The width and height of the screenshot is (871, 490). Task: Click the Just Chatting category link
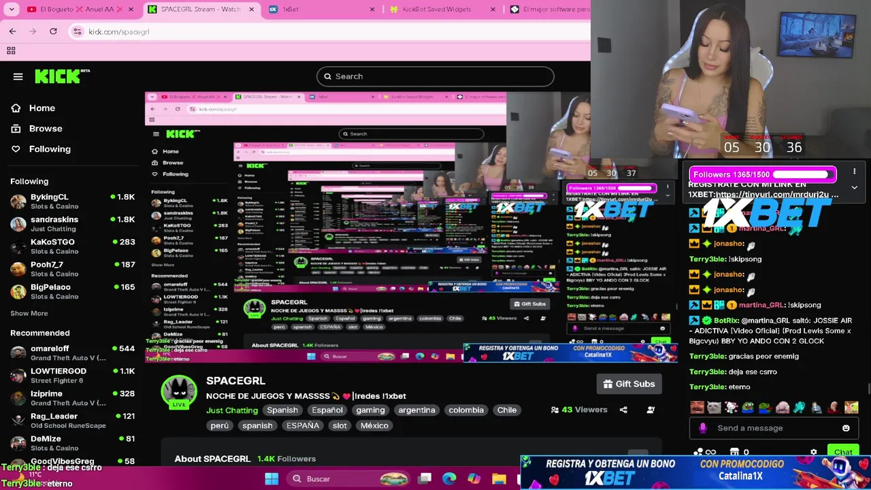[x=232, y=410]
